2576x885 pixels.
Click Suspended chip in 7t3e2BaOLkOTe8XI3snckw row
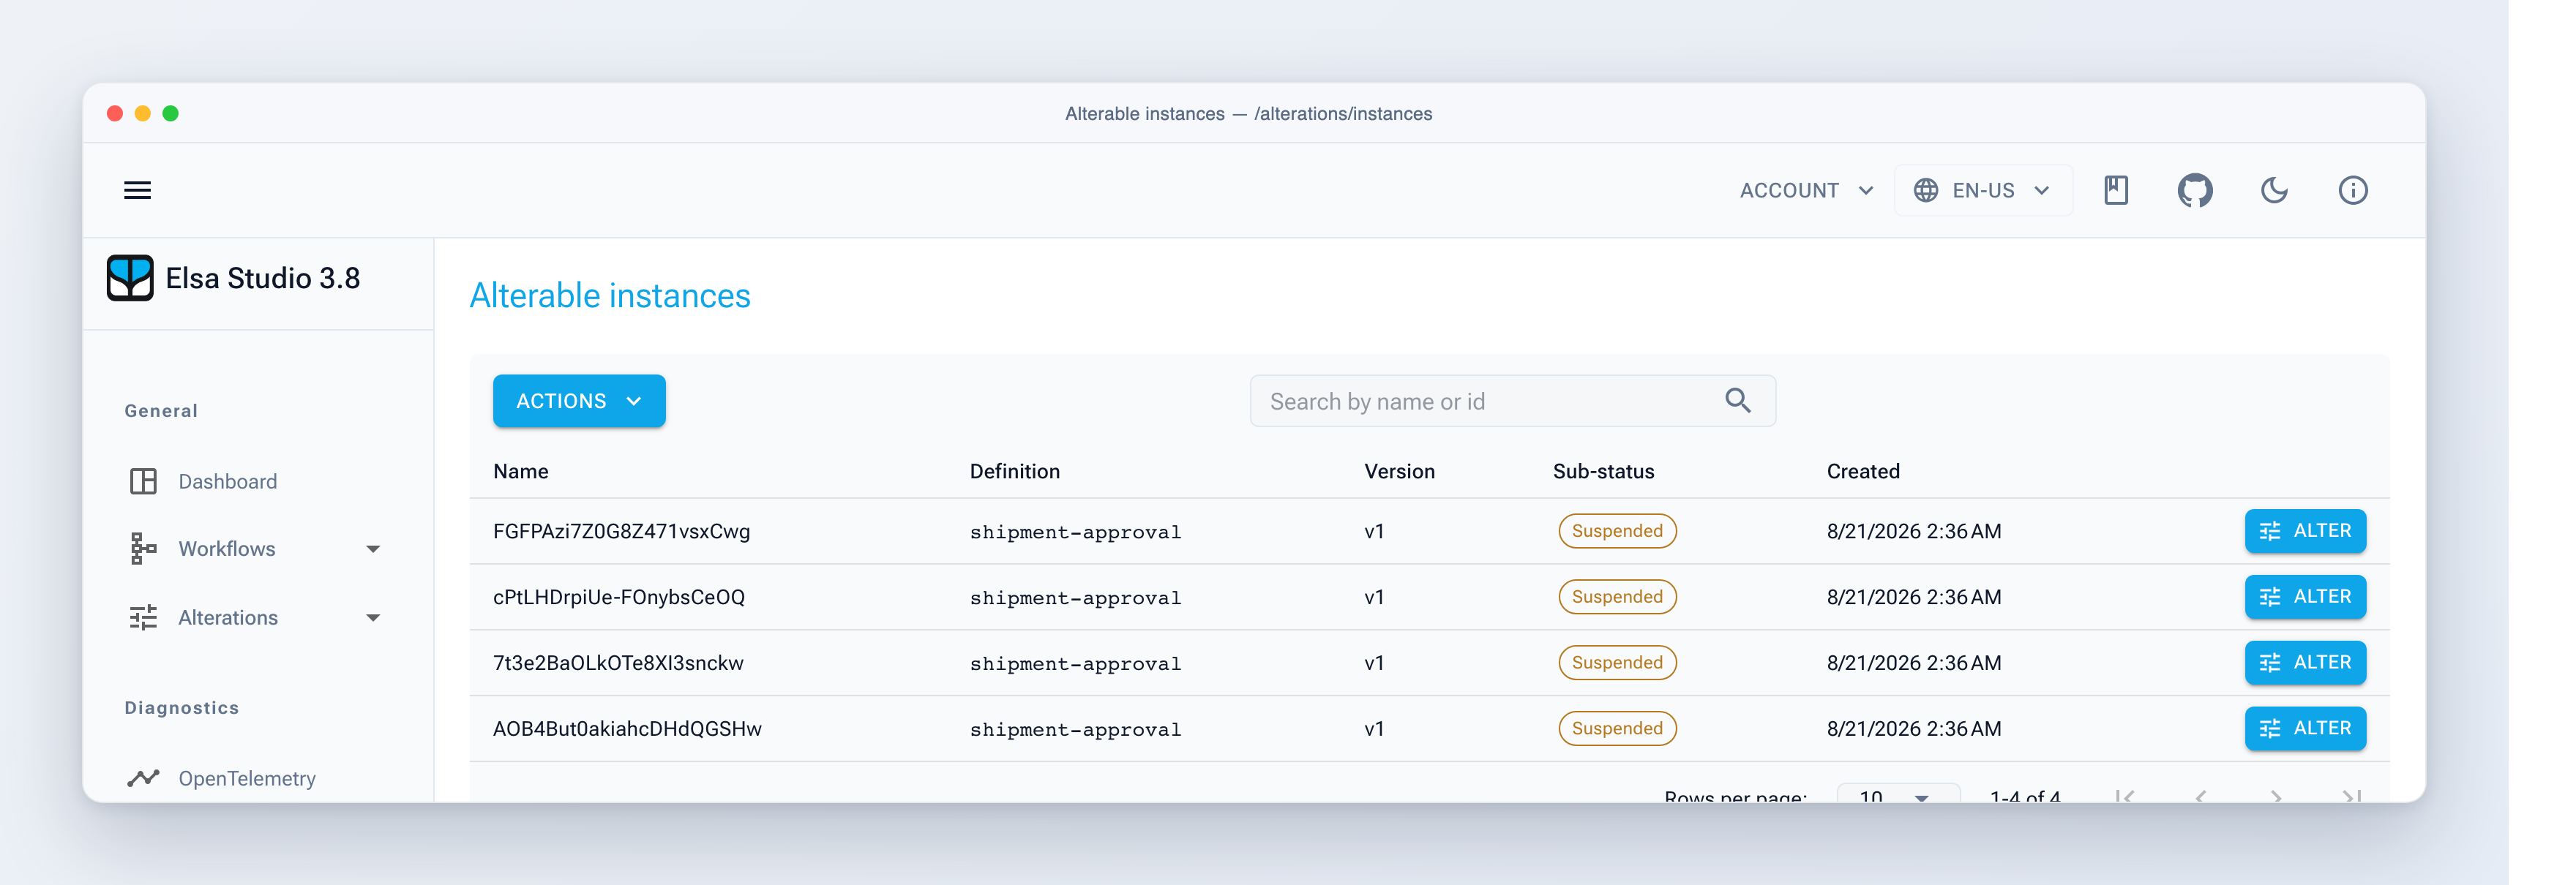pyautogui.click(x=1617, y=662)
